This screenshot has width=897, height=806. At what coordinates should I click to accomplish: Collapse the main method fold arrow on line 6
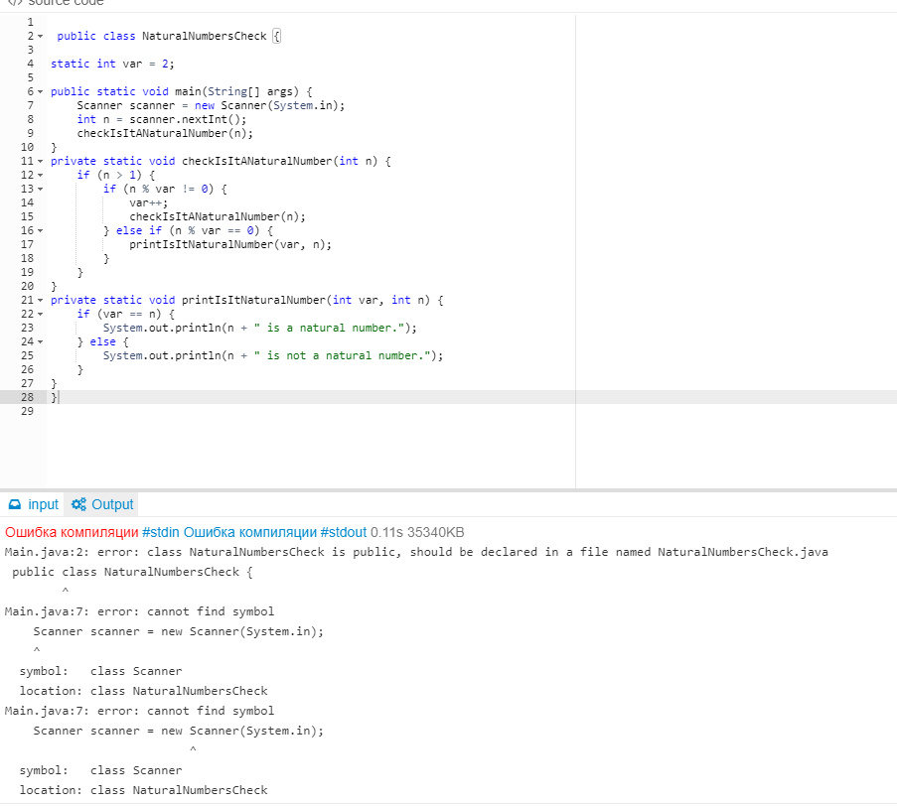pos(40,91)
